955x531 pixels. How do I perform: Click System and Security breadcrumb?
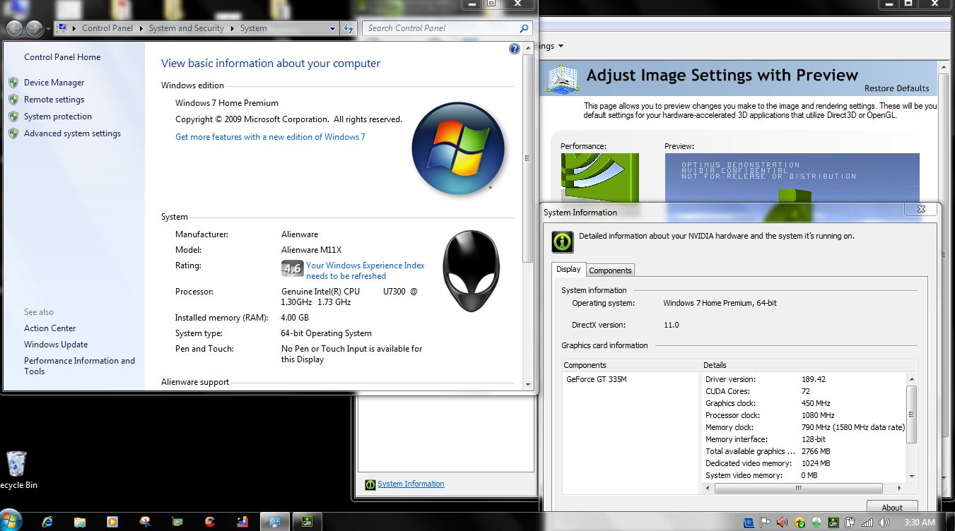click(187, 28)
